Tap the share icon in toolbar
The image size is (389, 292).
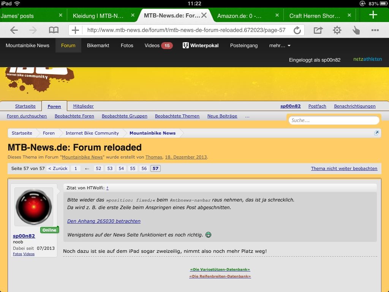(x=318, y=30)
